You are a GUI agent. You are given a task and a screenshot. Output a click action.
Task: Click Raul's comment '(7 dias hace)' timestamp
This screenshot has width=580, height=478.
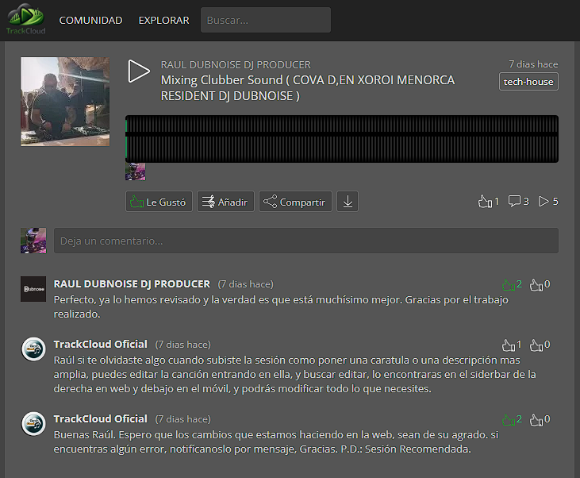[246, 284]
